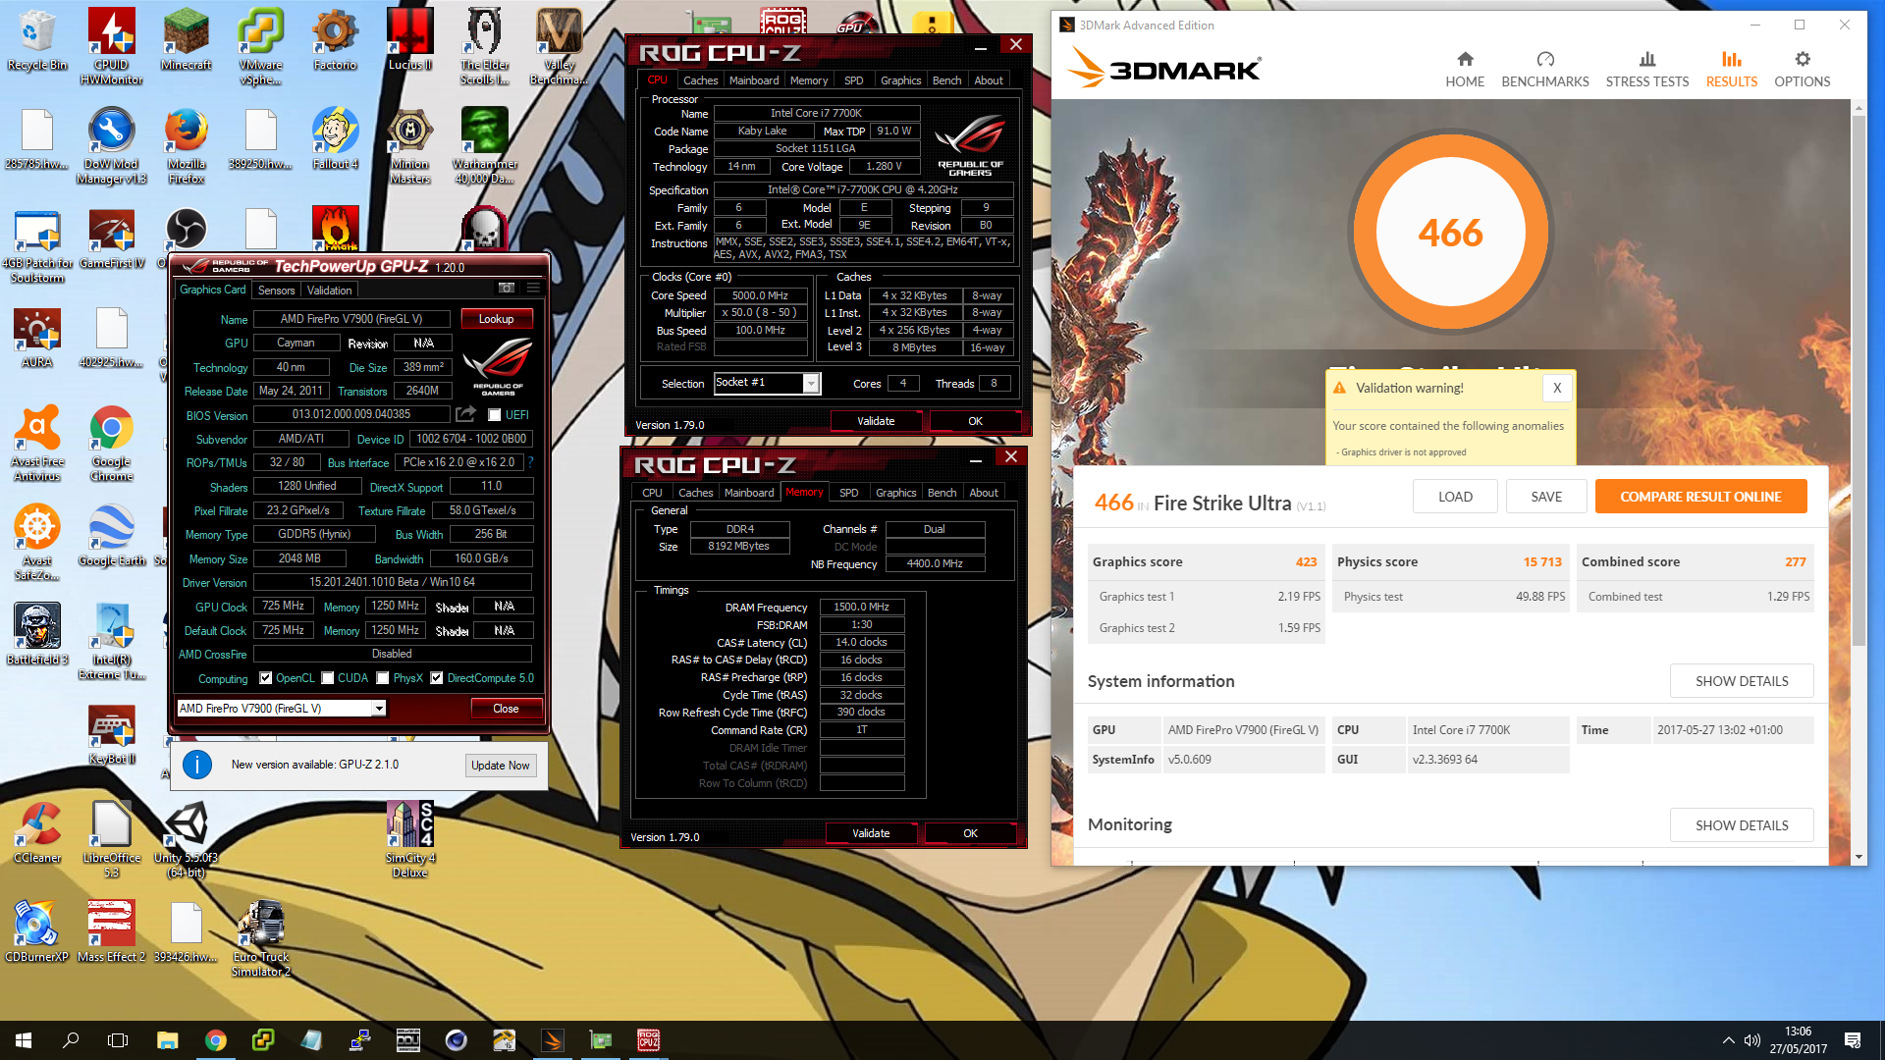This screenshot has height=1060, width=1885.
Task: Click BIOS version share/export icon in GPU-Z
Action: [x=466, y=414]
